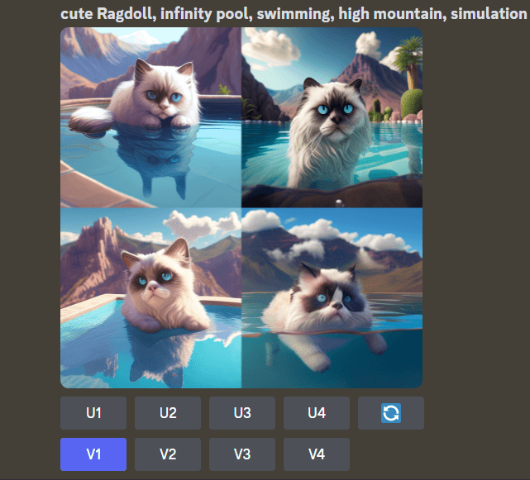Generate variations of image four with V4
The image size is (530, 480).
click(317, 454)
